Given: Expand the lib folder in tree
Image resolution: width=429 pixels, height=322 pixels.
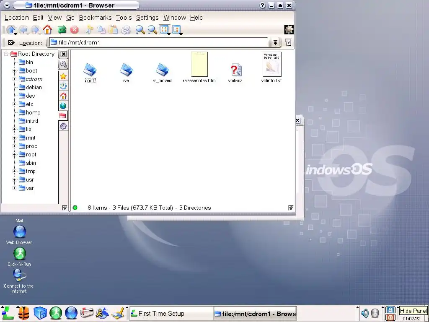Looking at the screenshot, I should coord(15,130).
